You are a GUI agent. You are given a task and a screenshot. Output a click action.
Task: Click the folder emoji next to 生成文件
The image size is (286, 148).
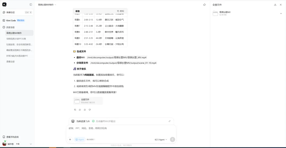click(x=74, y=52)
